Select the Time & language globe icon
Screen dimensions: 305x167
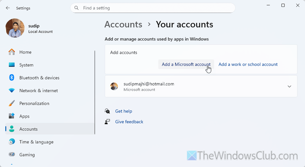click(12, 142)
